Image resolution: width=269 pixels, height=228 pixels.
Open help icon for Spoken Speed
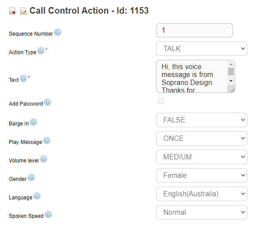(x=48, y=215)
